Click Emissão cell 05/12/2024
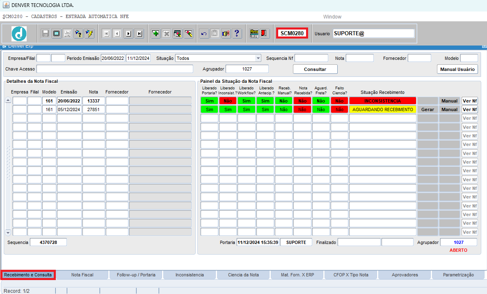Image resolution: width=487 pixels, height=294 pixels. [69, 109]
